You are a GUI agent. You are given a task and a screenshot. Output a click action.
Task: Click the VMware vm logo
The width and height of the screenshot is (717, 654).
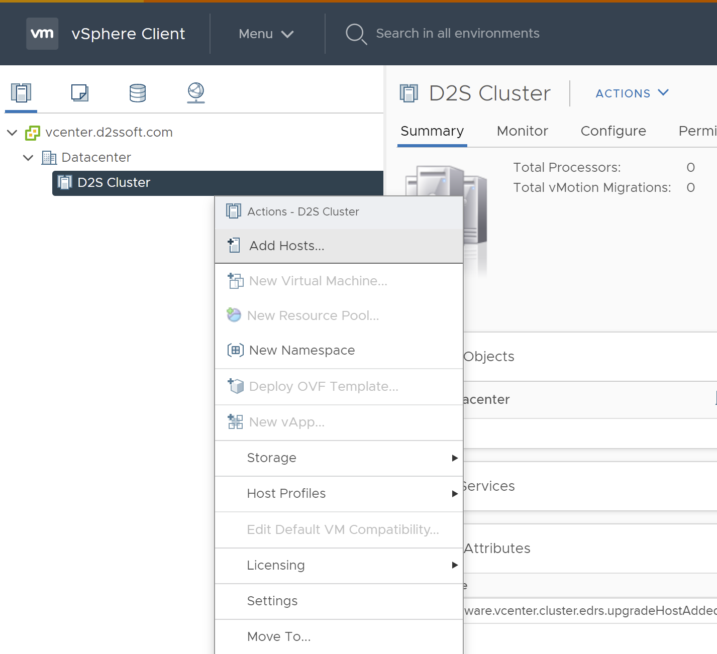42,34
